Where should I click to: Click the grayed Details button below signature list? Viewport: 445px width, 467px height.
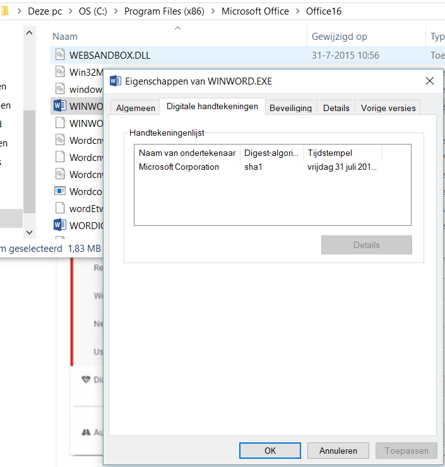366,245
